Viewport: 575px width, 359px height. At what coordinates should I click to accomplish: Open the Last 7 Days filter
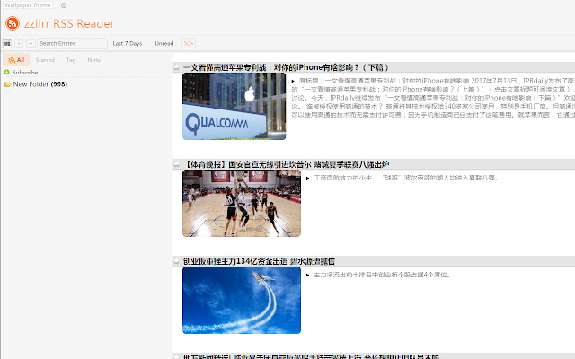coord(128,44)
